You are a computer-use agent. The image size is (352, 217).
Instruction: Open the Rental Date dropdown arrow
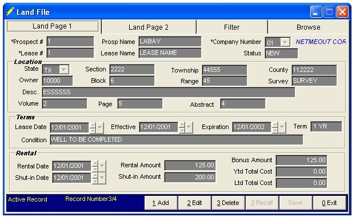pyautogui.click(x=102, y=166)
